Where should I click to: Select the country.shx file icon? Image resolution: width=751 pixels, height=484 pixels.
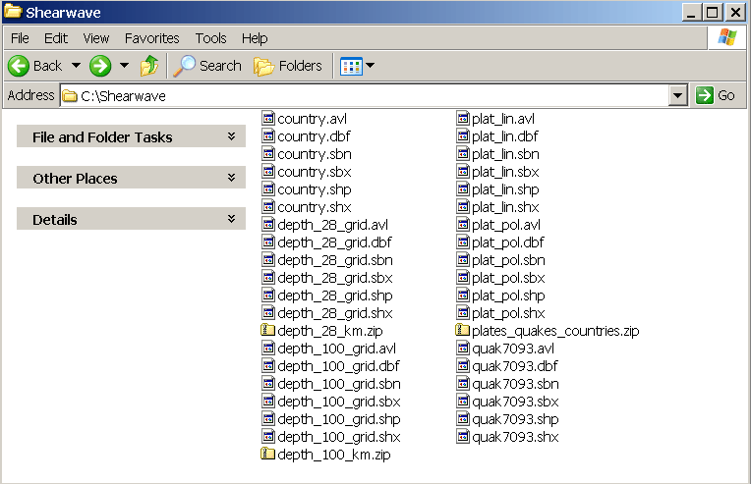click(x=268, y=206)
